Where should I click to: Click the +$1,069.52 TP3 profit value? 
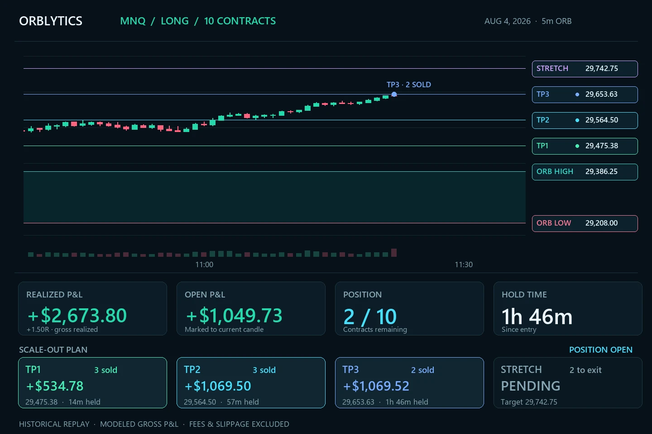click(x=376, y=386)
